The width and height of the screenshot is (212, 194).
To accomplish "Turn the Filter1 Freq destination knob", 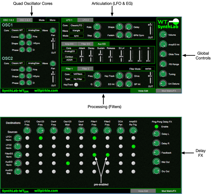I will 94,131.
